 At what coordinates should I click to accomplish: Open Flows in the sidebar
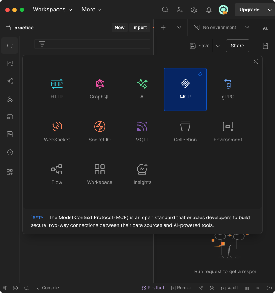[10, 81]
